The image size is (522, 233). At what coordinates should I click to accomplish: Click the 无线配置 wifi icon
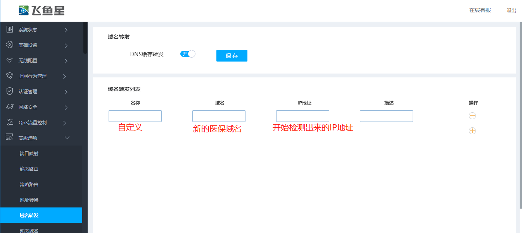(x=10, y=60)
